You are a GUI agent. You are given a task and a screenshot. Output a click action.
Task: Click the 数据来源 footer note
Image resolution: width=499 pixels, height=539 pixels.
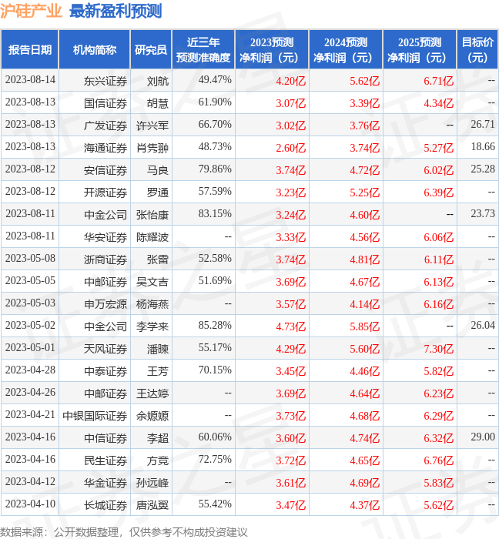click(124, 532)
